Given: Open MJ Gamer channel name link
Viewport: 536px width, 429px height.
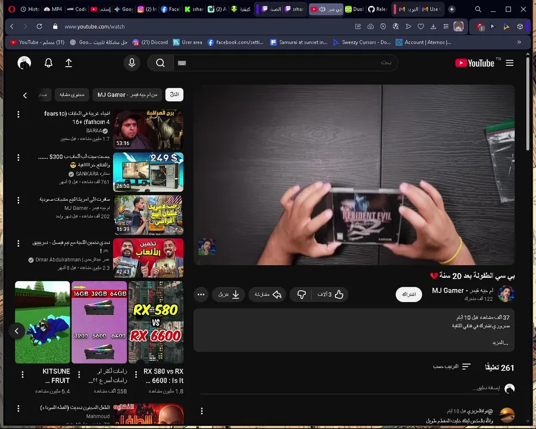Looking at the screenshot, I should 463,290.
